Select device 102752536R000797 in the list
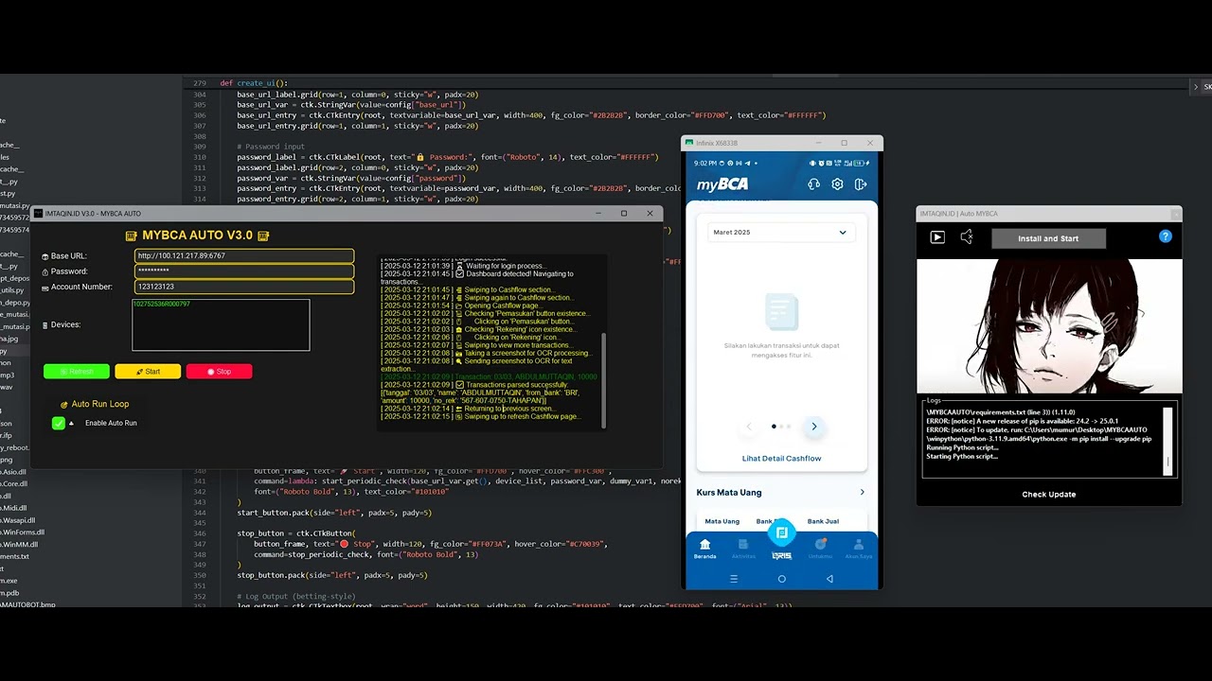 pos(162,305)
